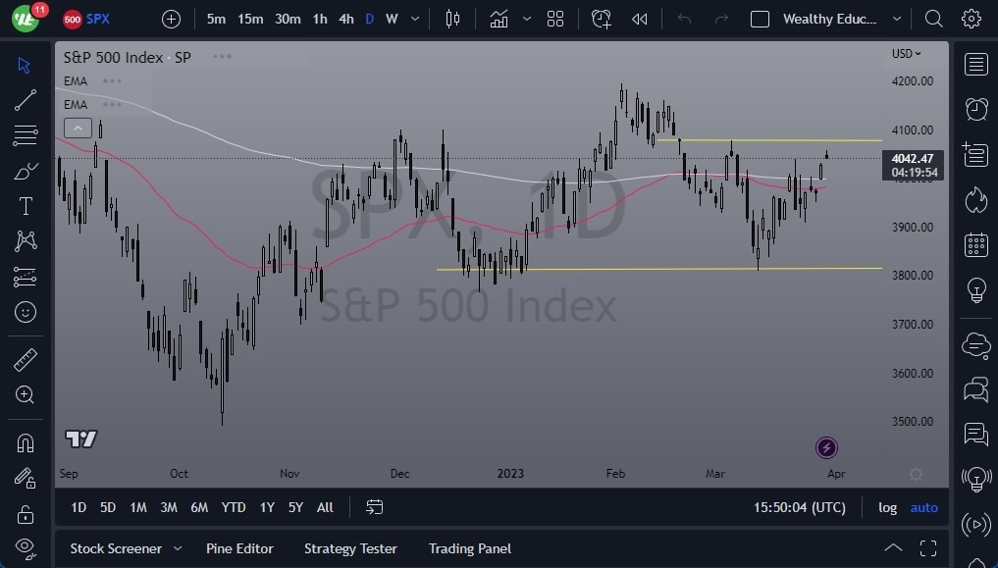This screenshot has width=998, height=568.
Task: Enable log scale on the price axis
Action: pos(887,507)
